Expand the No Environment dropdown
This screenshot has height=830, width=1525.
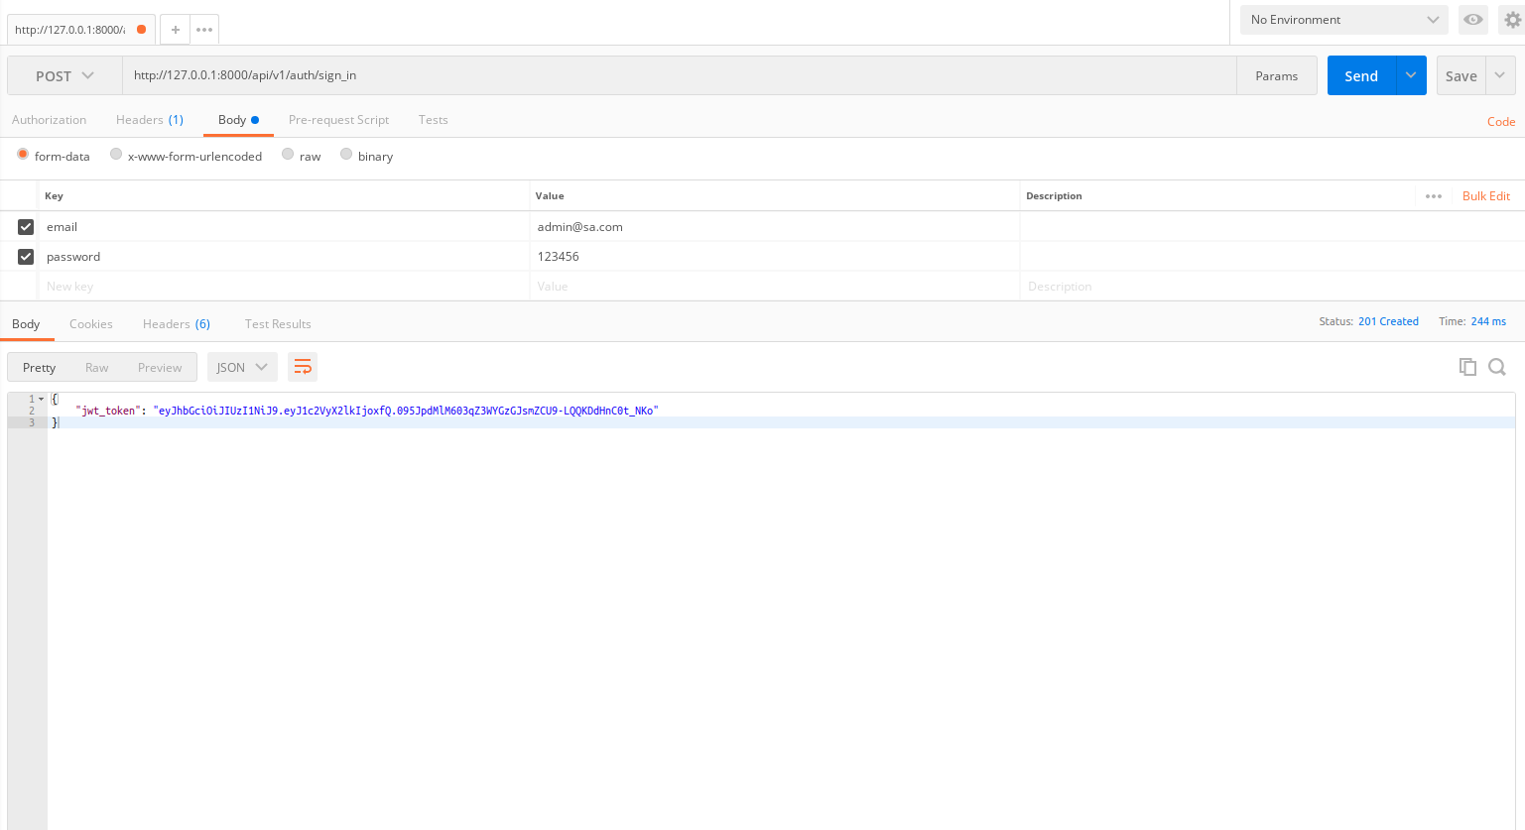click(x=1343, y=20)
